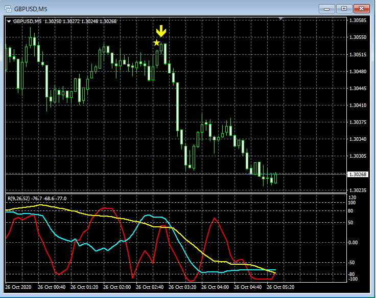The height and width of the screenshot is (298, 376).
Task: Click the 26 Oct 01:20 time label
Action: coord(84,287)
